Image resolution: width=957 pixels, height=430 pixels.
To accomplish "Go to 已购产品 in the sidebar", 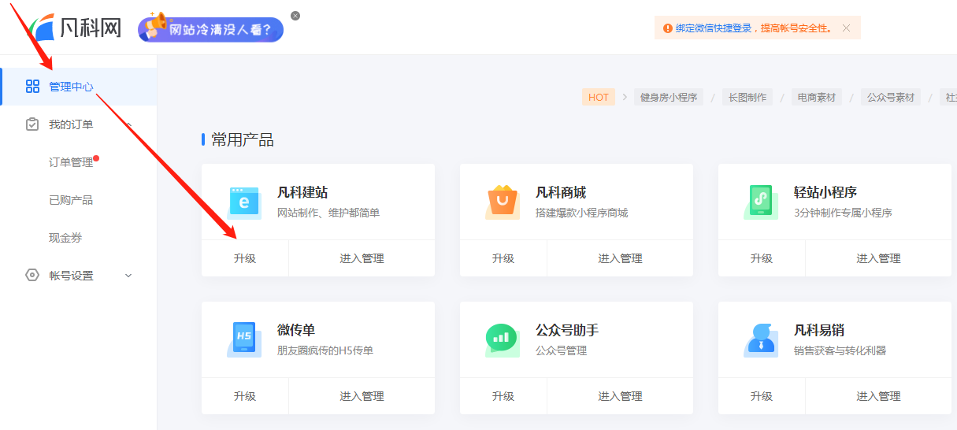I will point(71,200).
